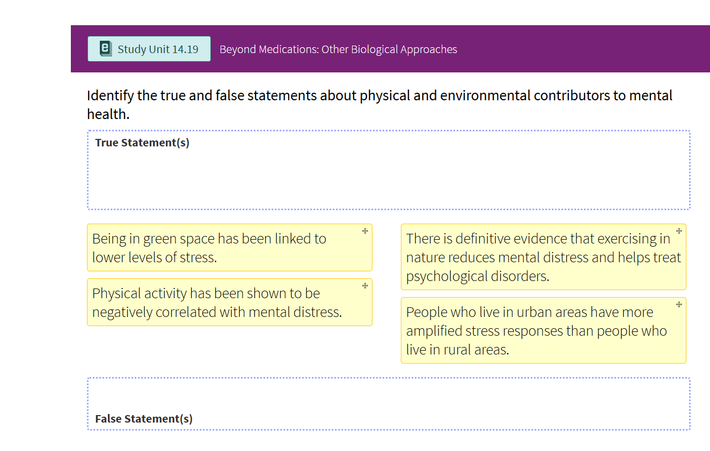Click the phrase "lower levels of stress"

tap(154, 257)
